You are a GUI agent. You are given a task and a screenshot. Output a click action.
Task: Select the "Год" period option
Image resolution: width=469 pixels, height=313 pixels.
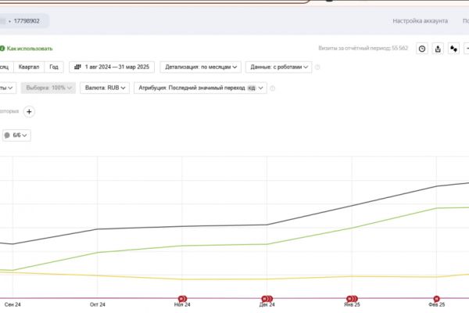[x=53, y=67]
